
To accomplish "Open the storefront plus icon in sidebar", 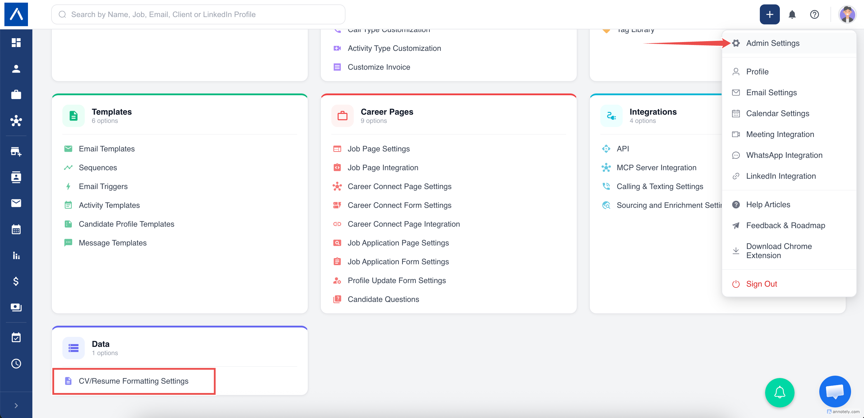I will (16, 151).
